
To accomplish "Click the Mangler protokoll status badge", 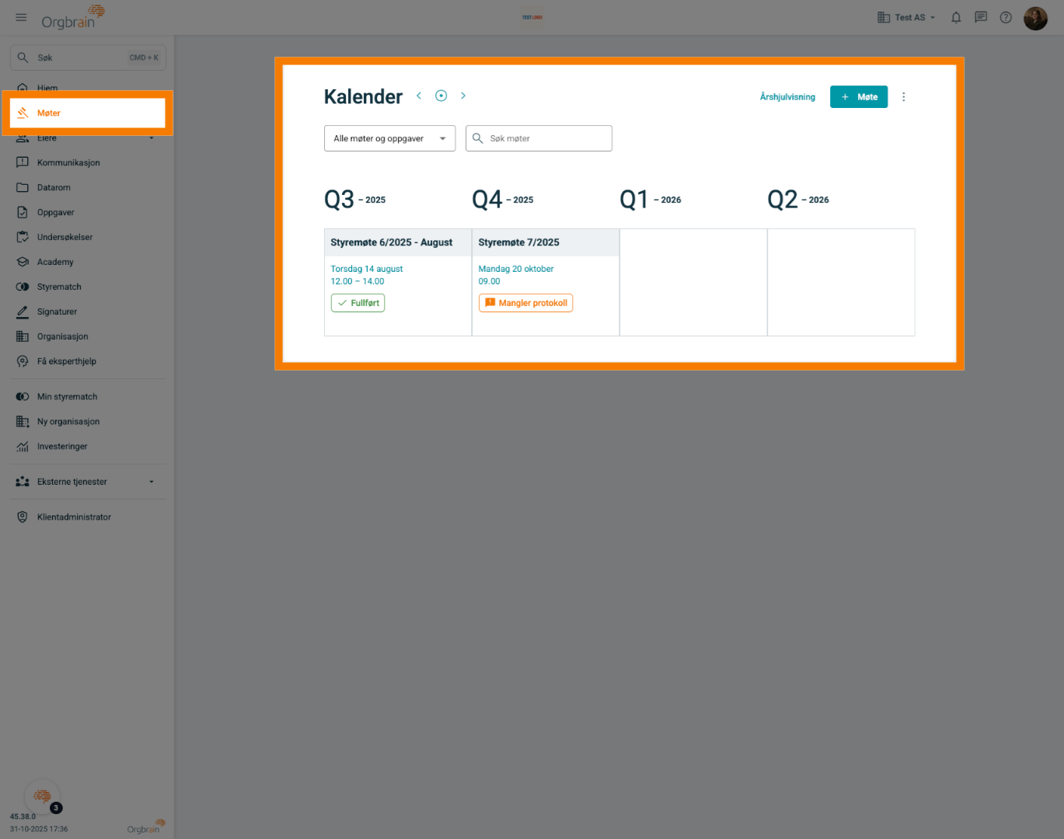I will tap(525, 303).
